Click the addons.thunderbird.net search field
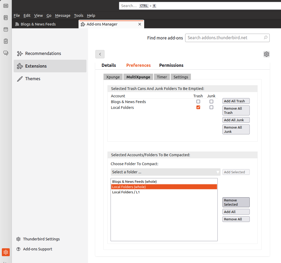The image size is (281, 263). [x=227, y=38]
